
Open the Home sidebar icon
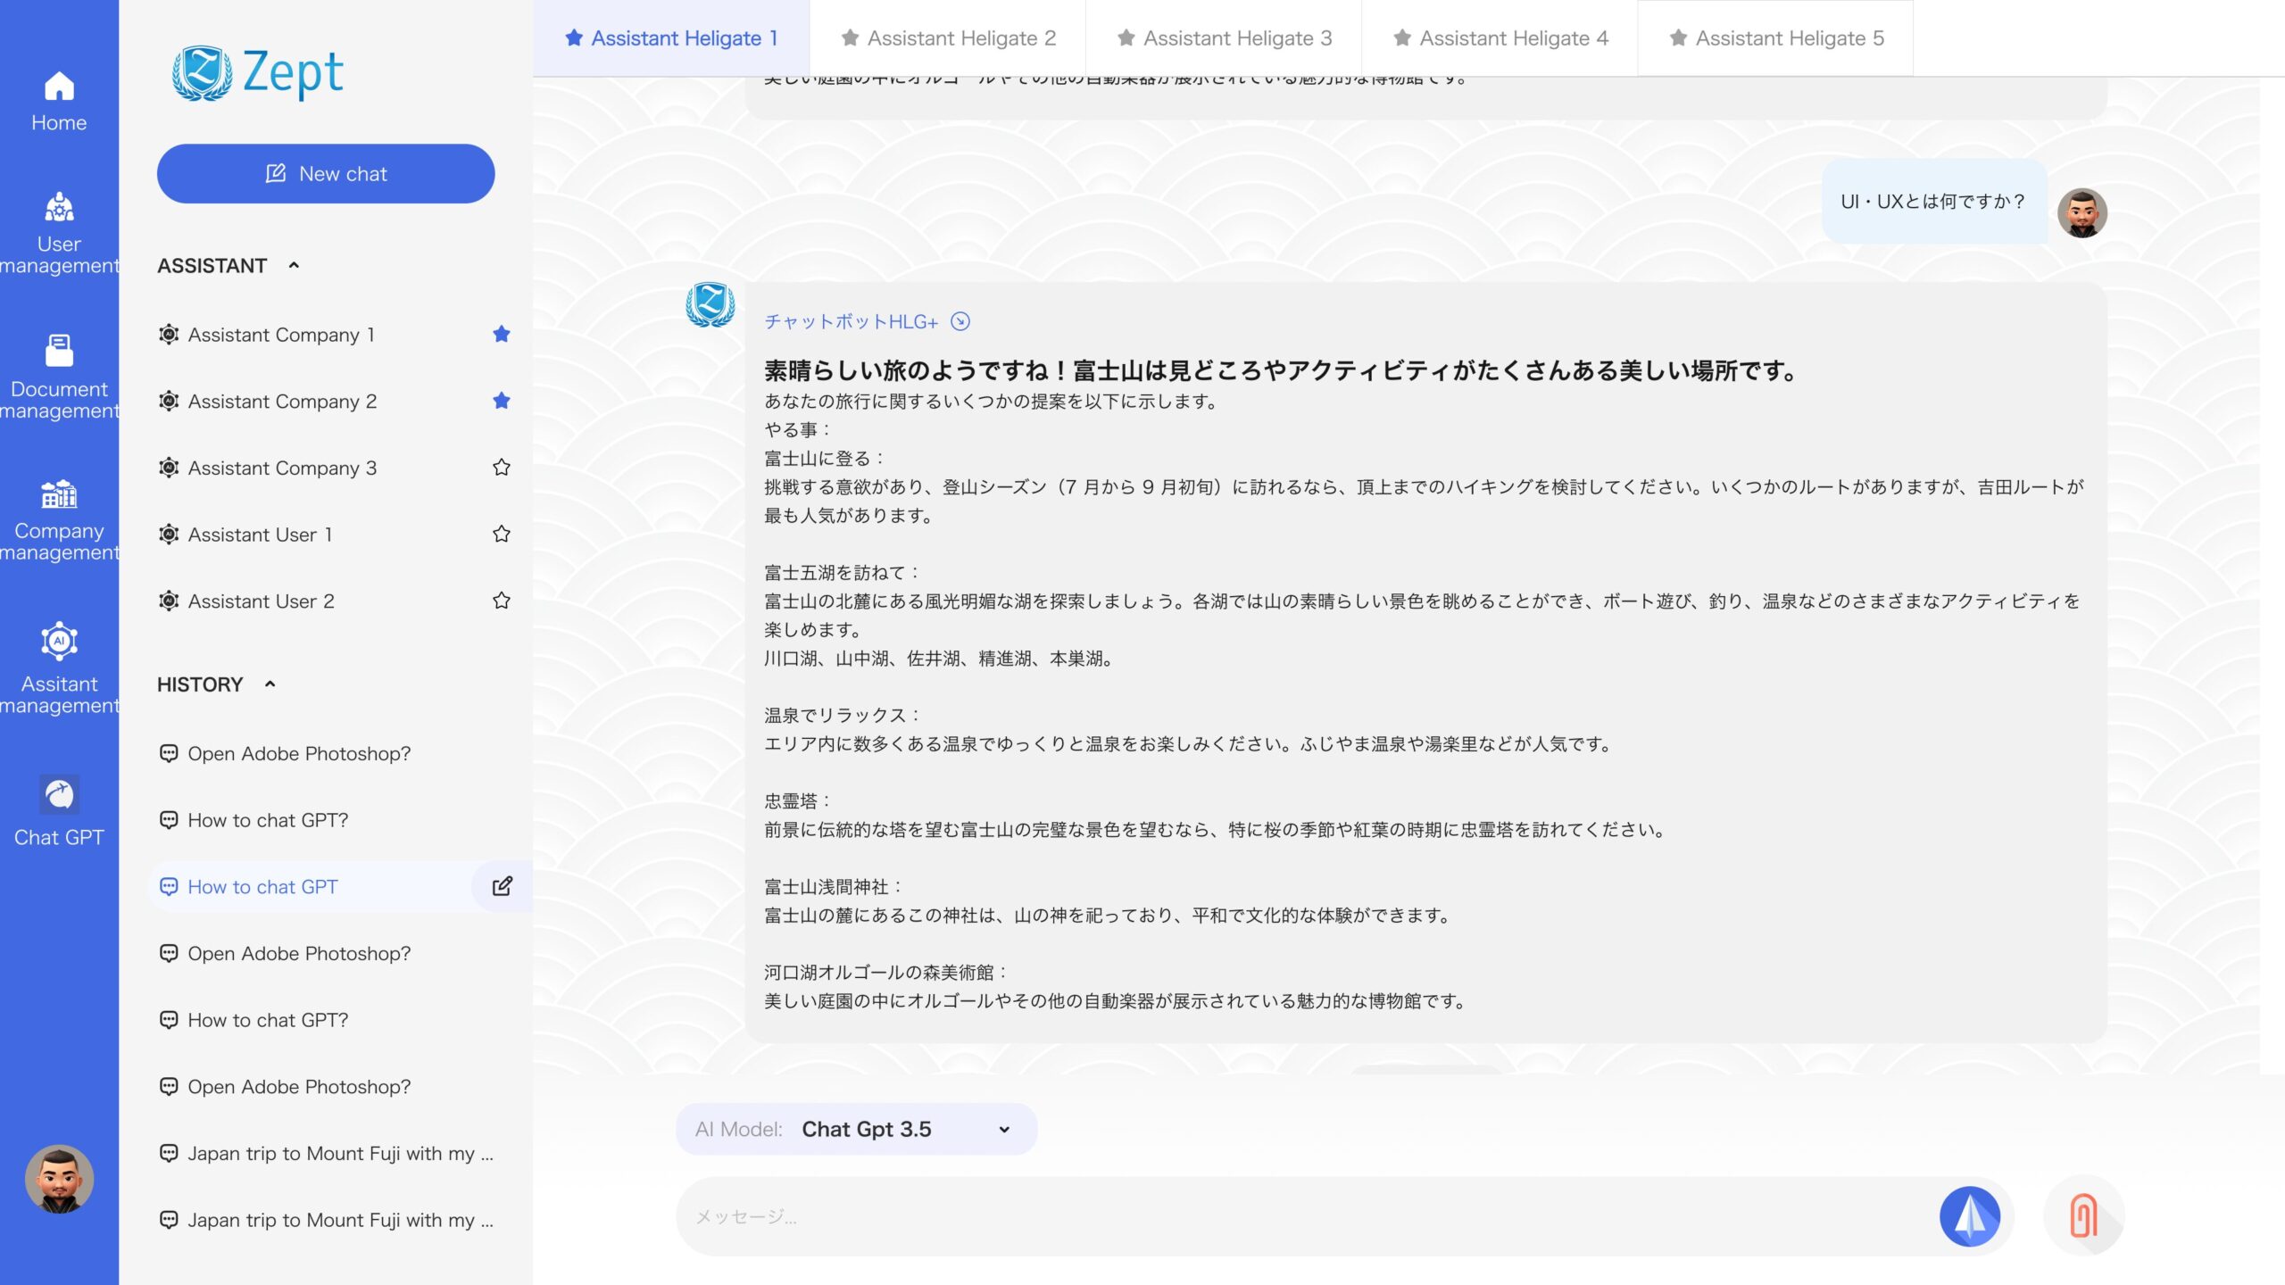(x=59, y=101)
